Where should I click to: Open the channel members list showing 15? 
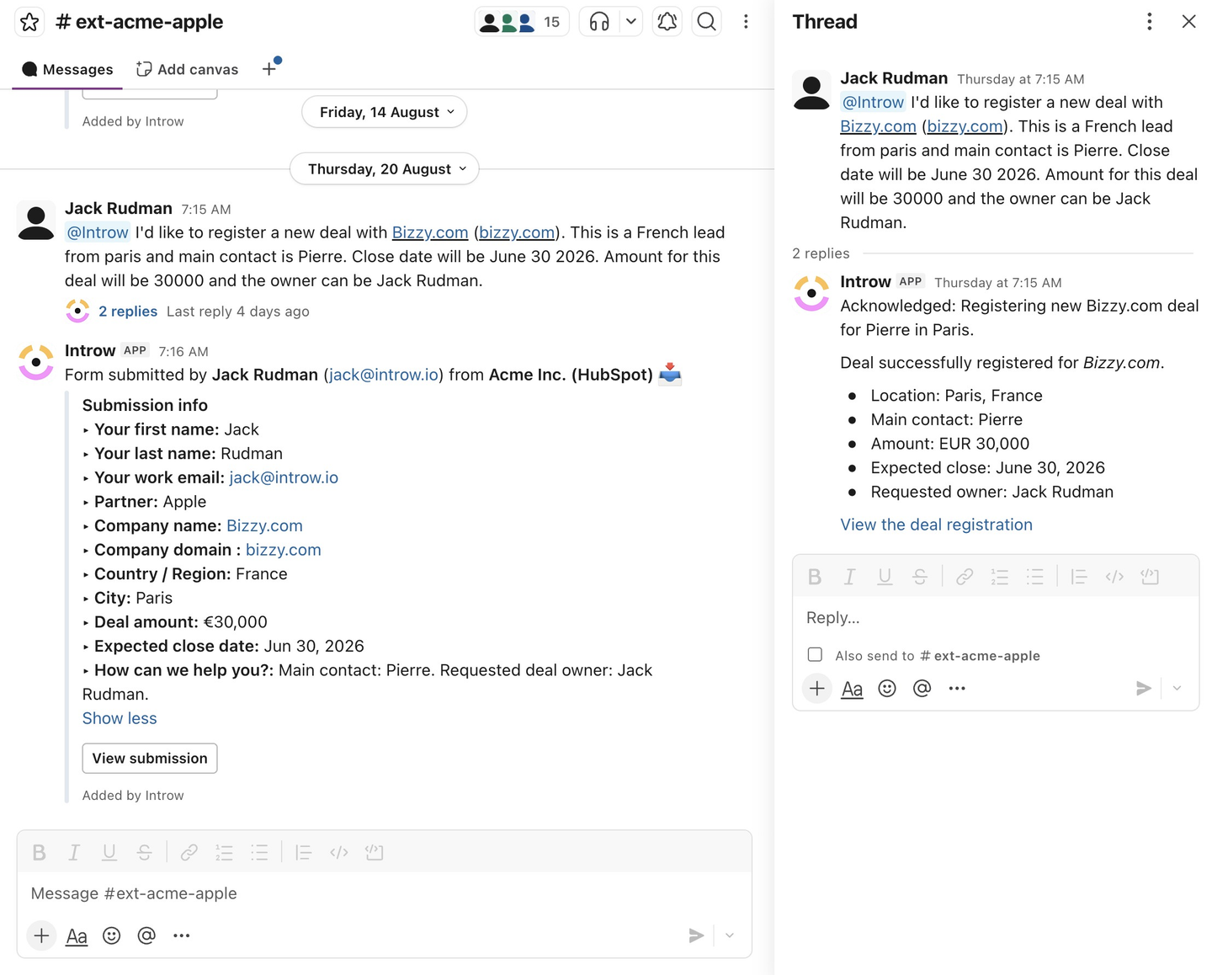[x=522, y=22]
